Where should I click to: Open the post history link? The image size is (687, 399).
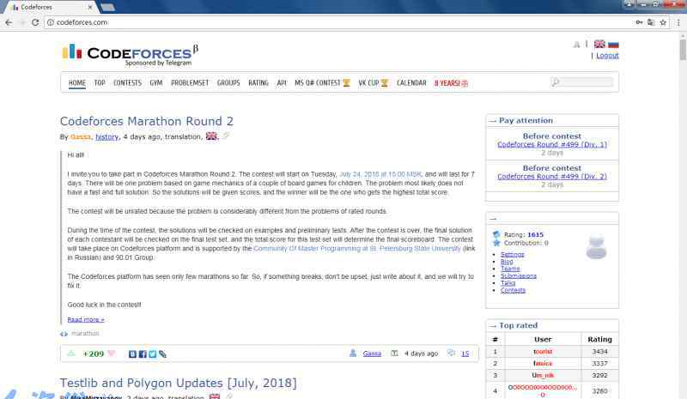tap(106, 136)
